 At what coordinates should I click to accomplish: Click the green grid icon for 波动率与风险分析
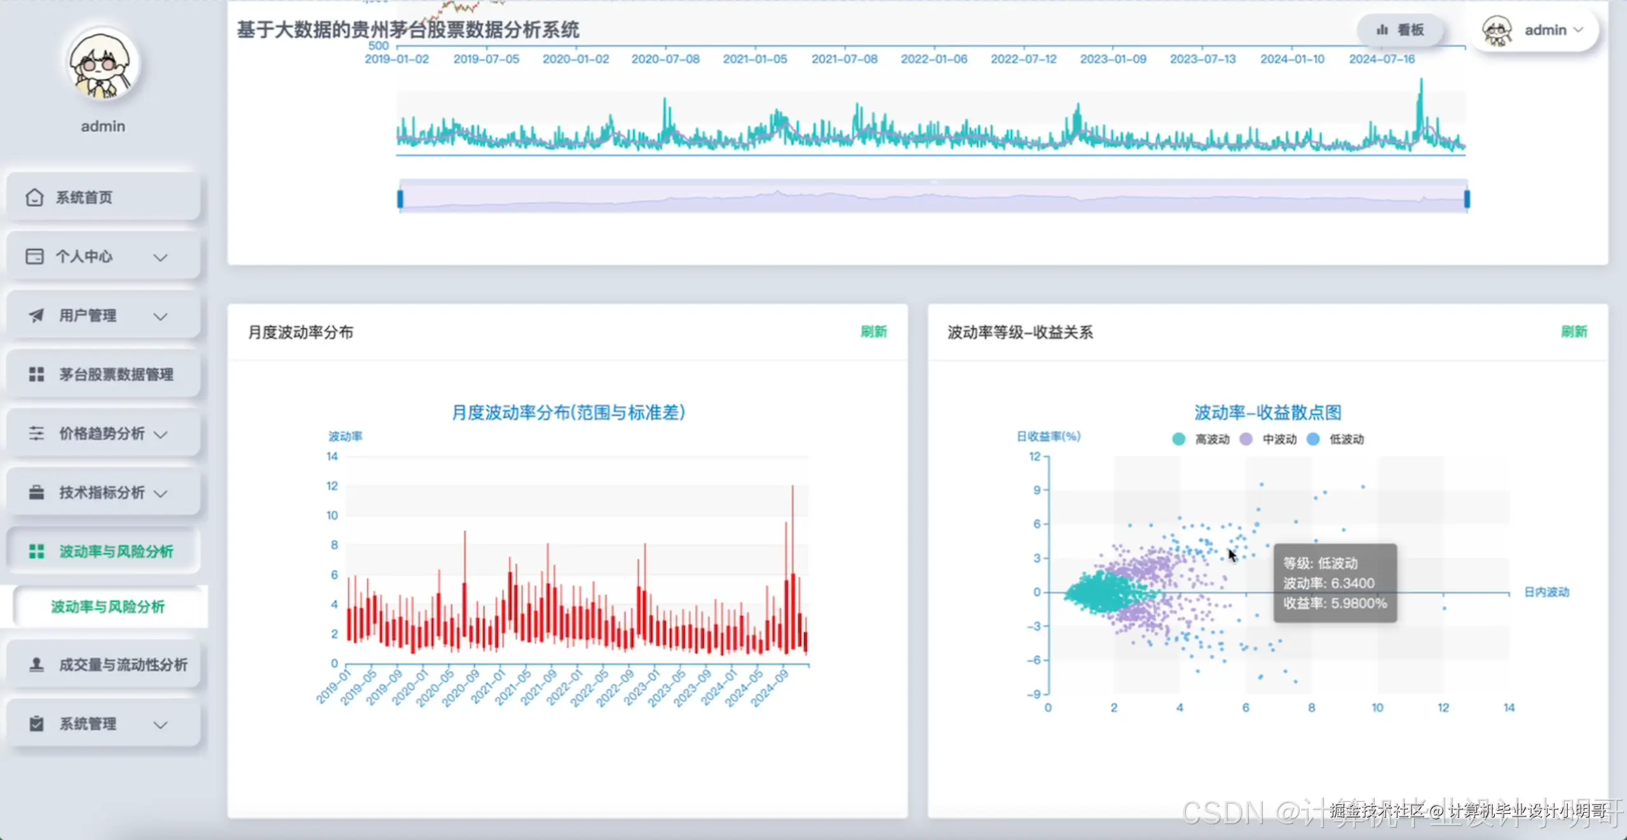tap(36, 552)
